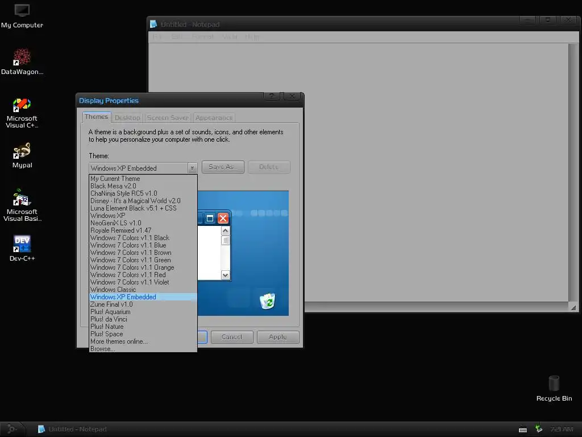Click the Delete theme button
Image resolution: width=582 pixels, height=437 pixels.
pos(269,167)
